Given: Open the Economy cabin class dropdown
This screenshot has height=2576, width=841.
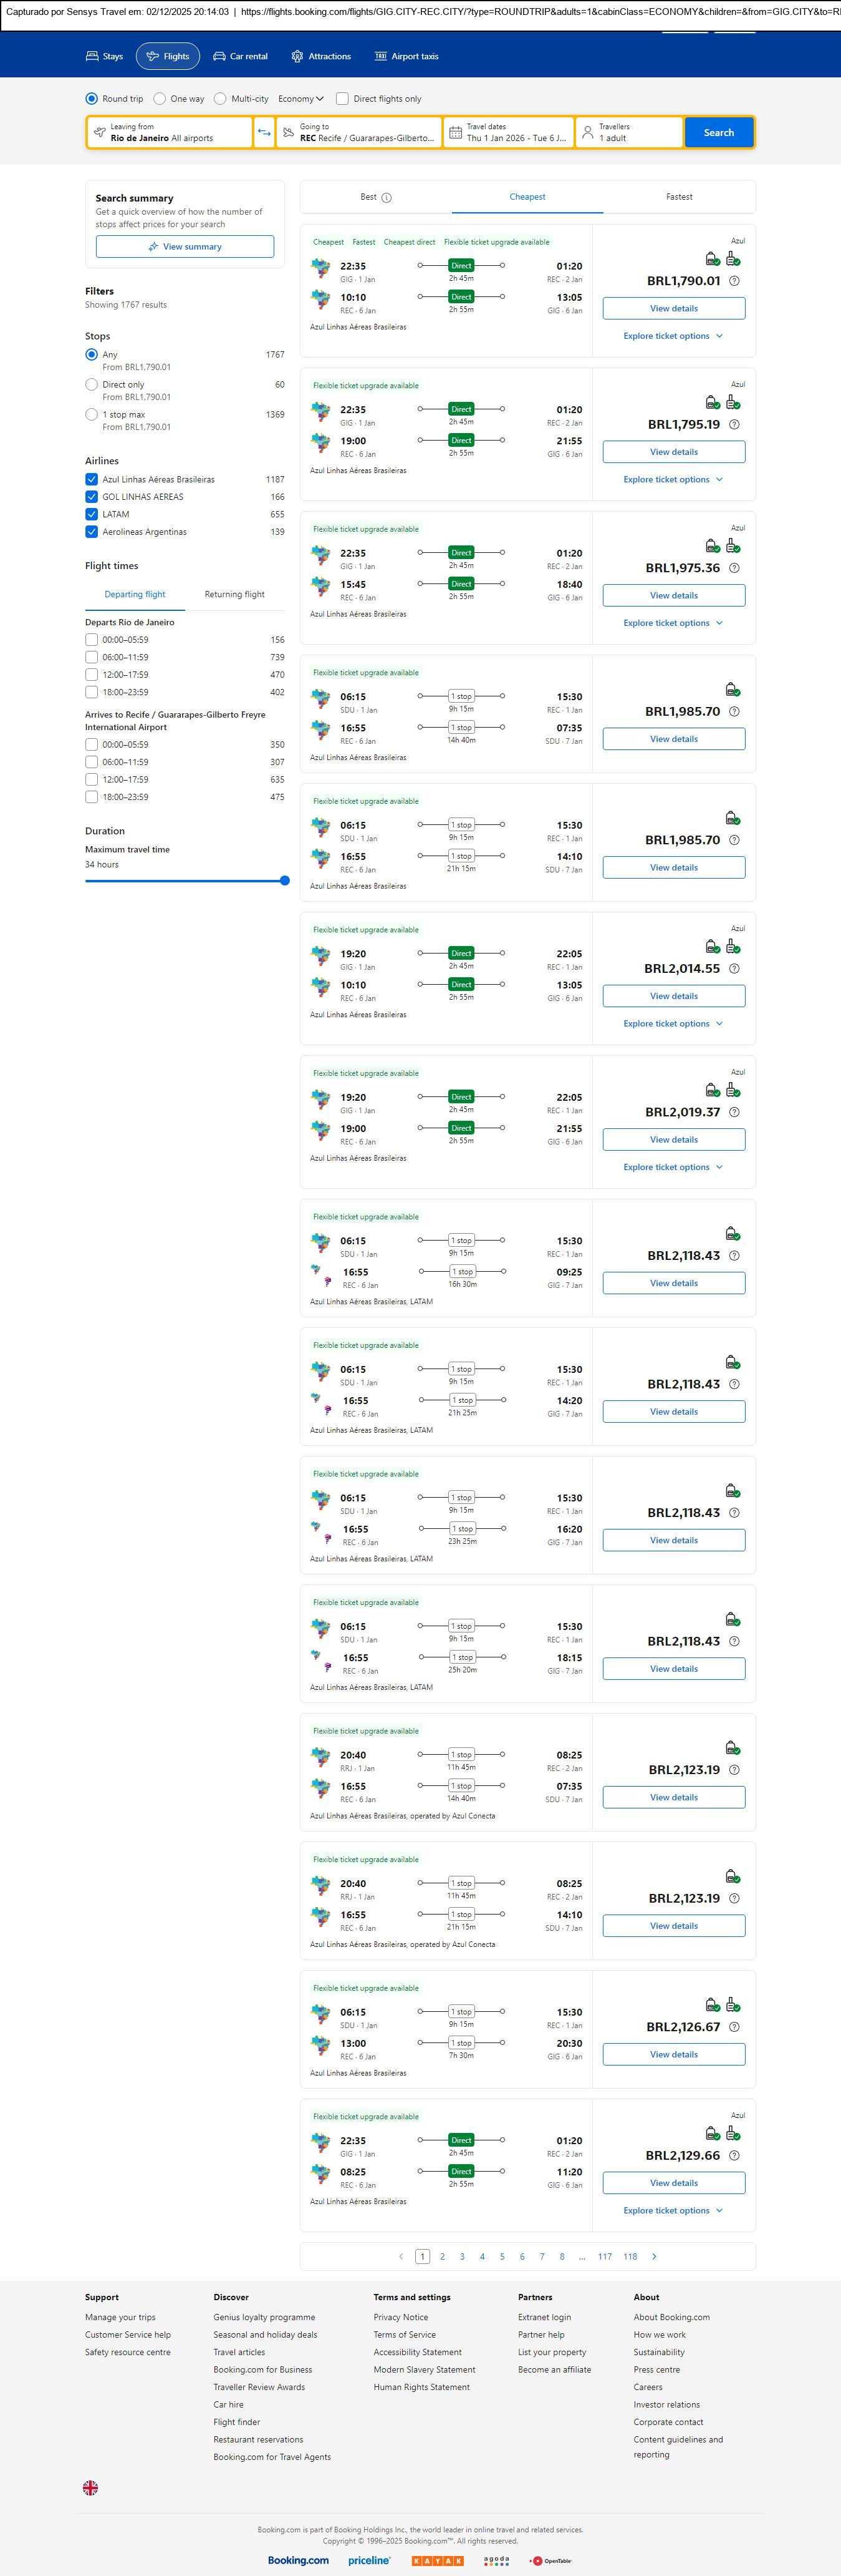Looking at the screenshot, I should coord(300,99).
